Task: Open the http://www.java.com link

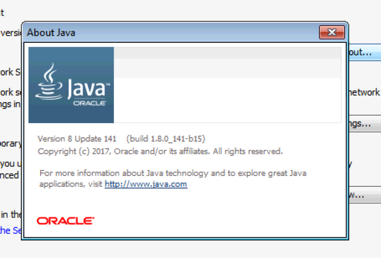Action: [x=146, y=184]
